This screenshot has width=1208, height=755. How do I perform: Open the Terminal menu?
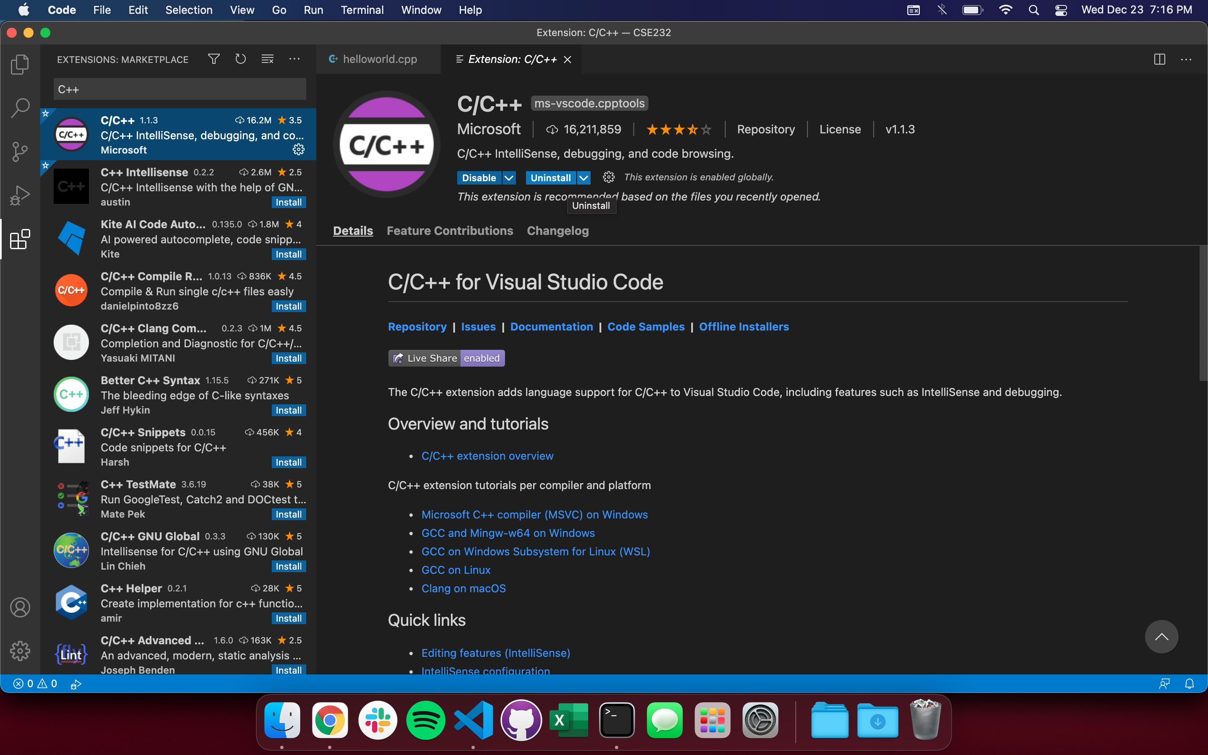click(362, 10)
